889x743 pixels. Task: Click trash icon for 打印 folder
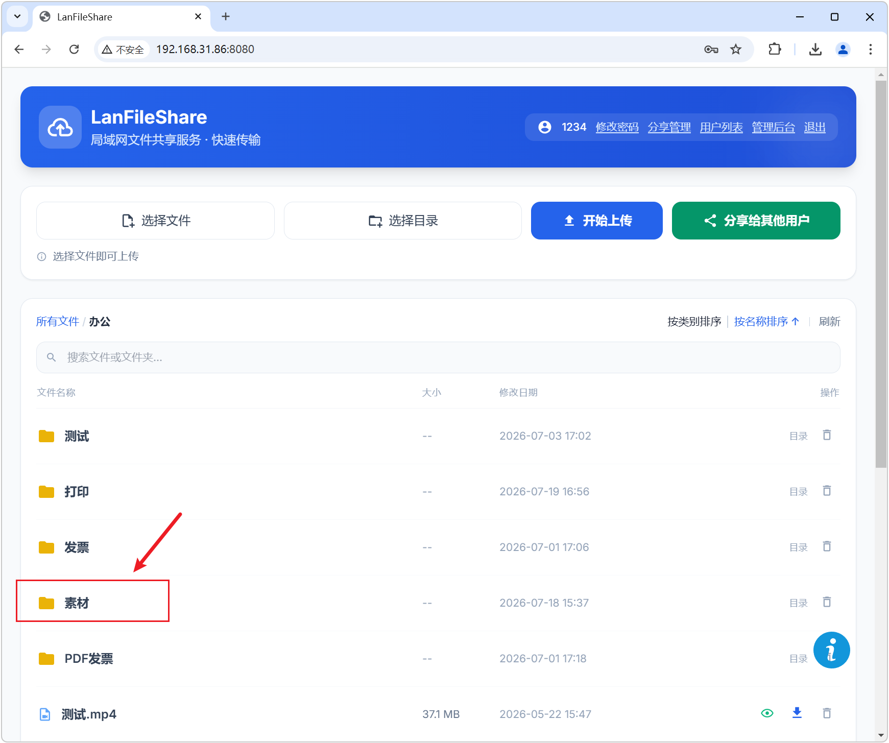click(827, 491)
